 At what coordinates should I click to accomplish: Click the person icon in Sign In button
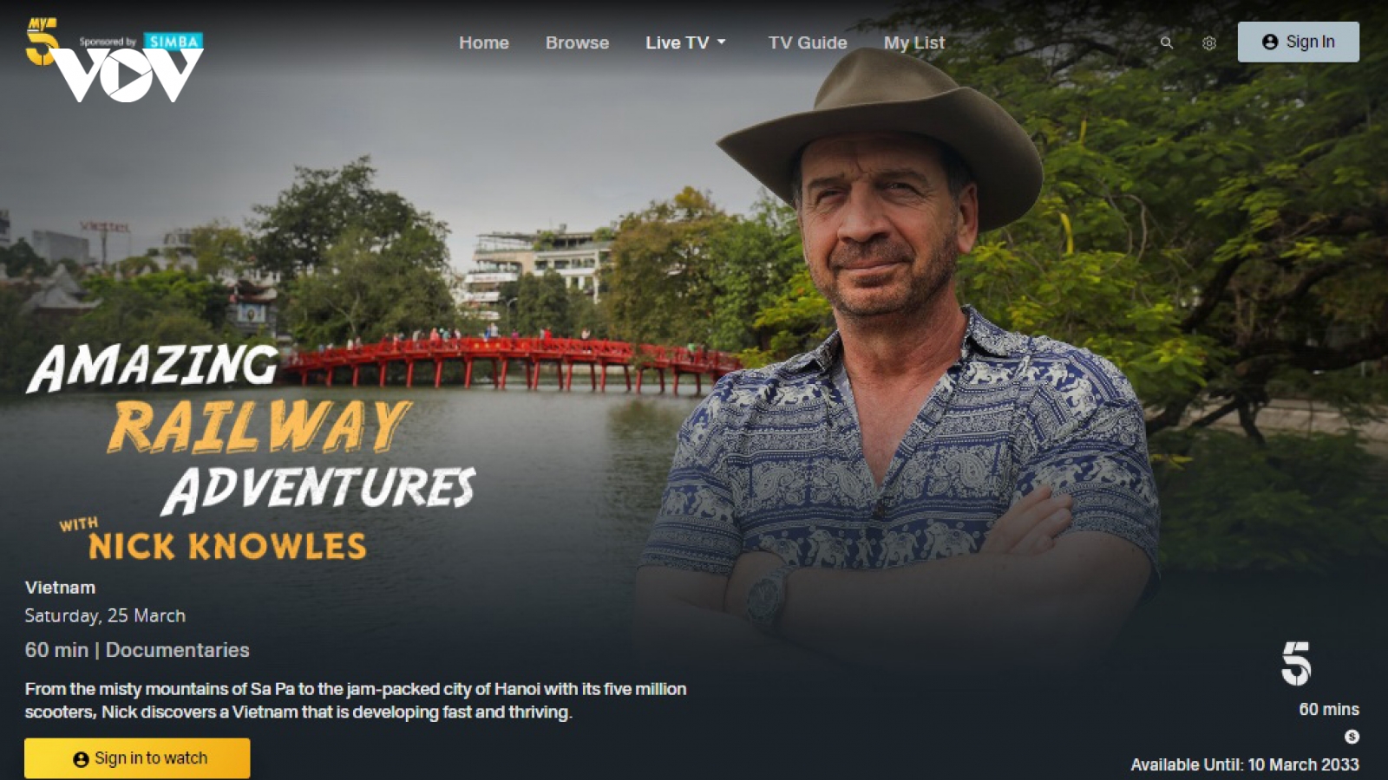click(1270, 42)
